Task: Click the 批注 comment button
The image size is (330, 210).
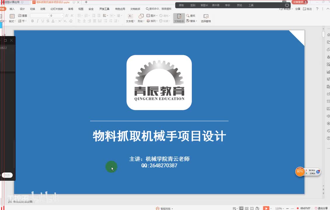Action: (x=307, y=9)
